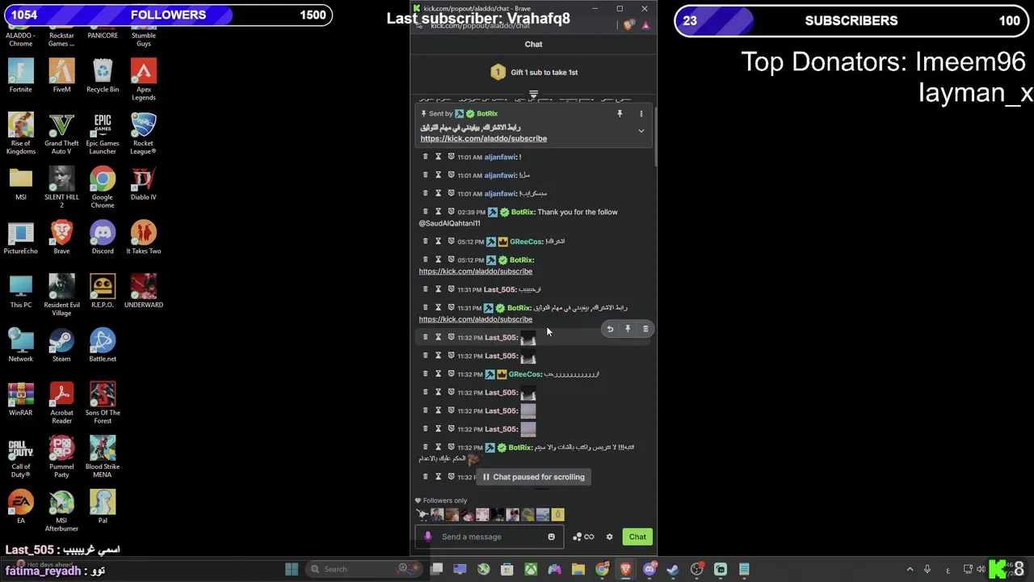Switch to Brave browser in taskbar
The height and width of the screenshot is (582, 1034).
[x=625, y=569]
